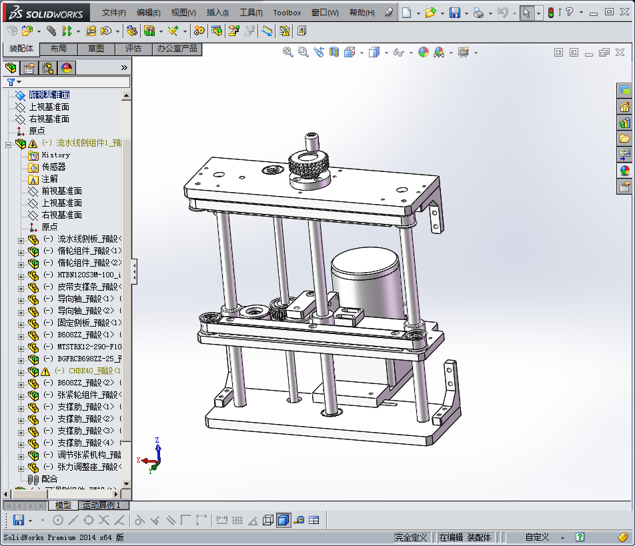
Task: Click the status bar help question icon
Action: pyautogui.click(x=580, y=537)
